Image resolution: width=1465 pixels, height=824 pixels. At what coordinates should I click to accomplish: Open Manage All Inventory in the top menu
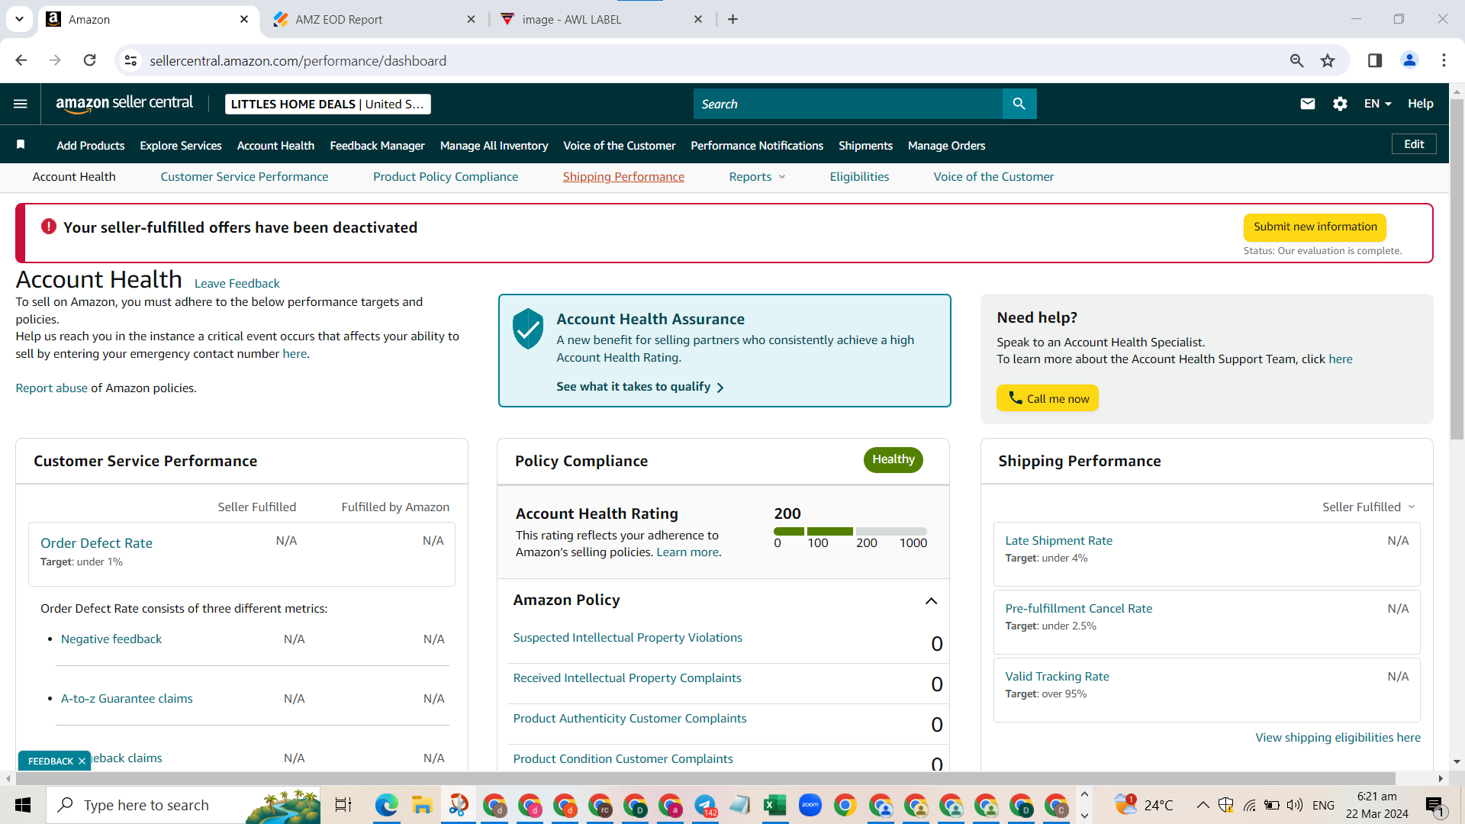pos(494,146)
